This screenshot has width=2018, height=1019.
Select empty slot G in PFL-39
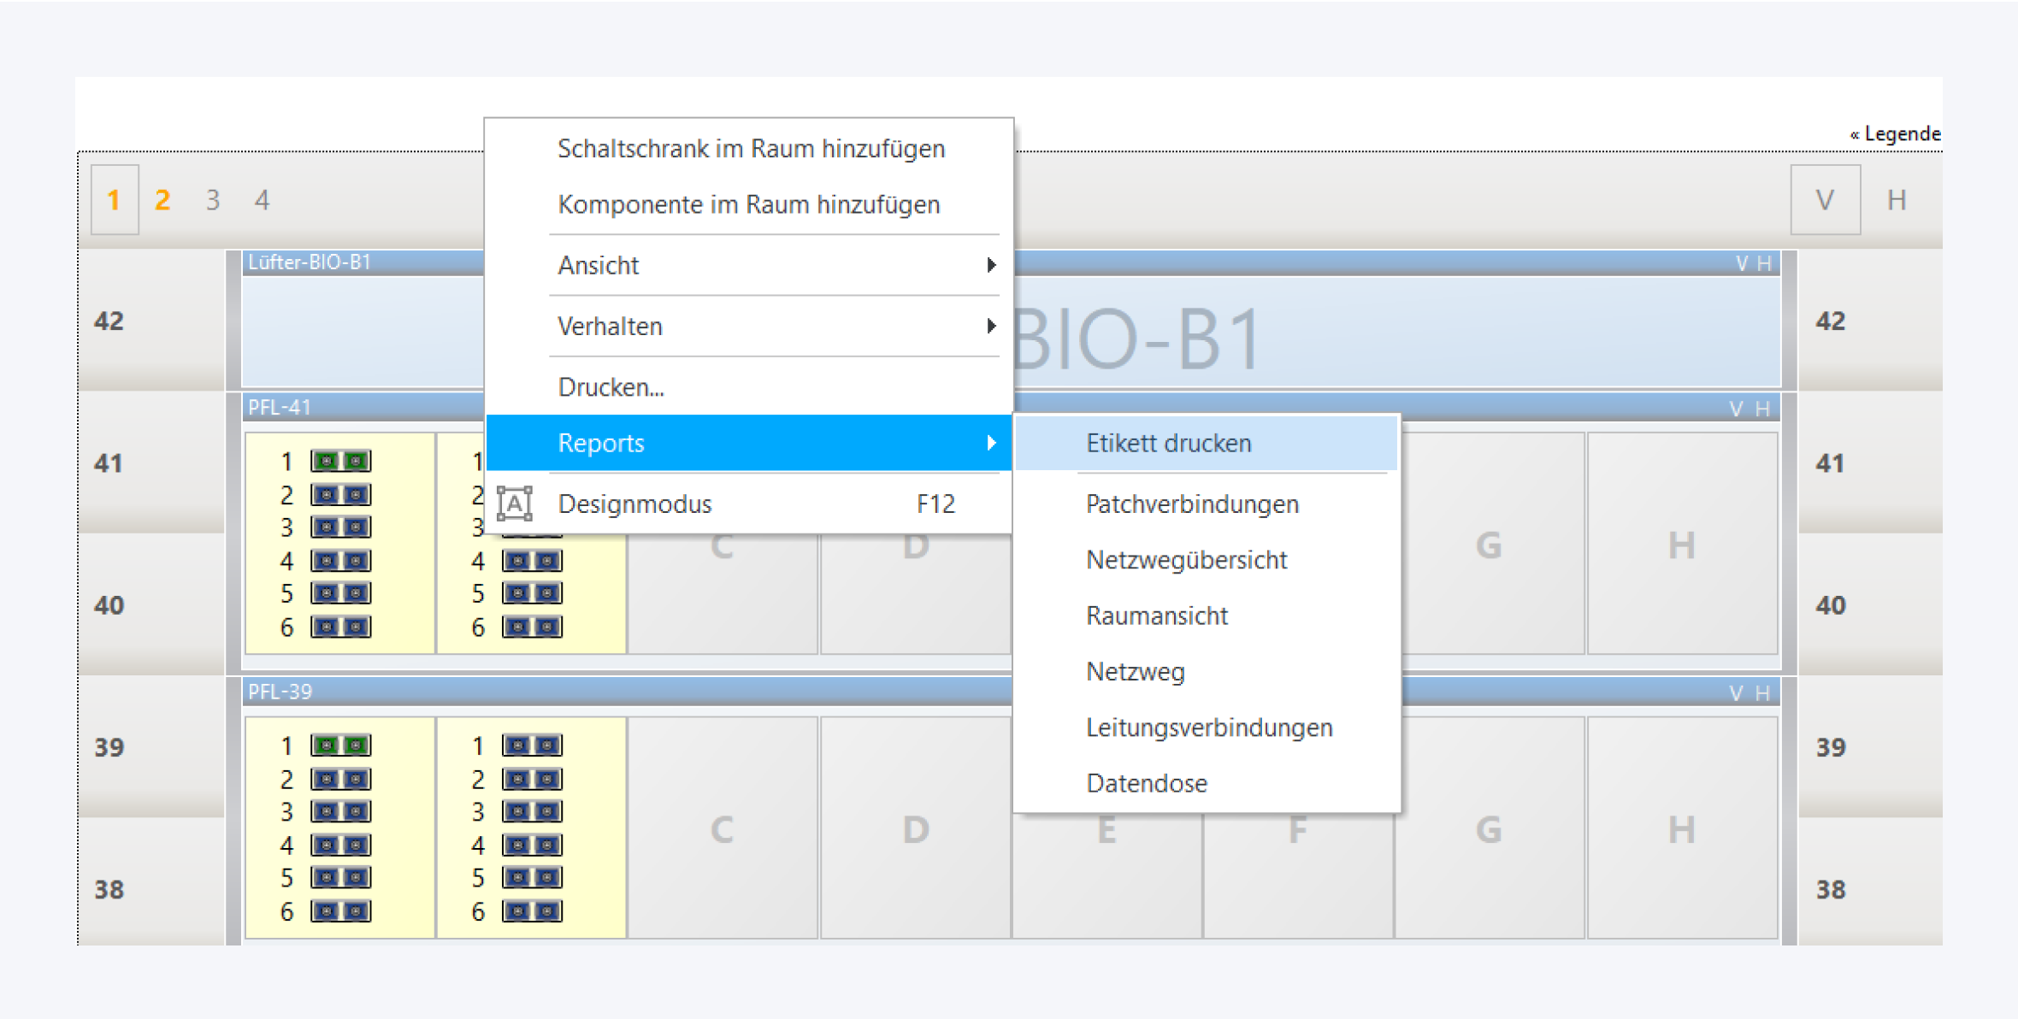(x=1489, y=828)
